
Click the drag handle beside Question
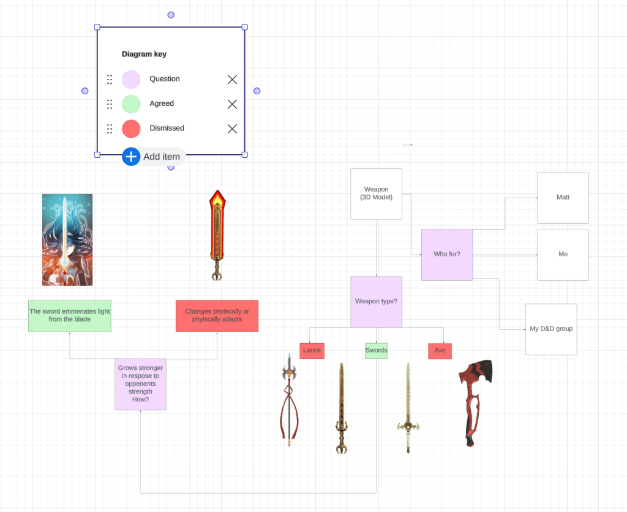point(109,80)
